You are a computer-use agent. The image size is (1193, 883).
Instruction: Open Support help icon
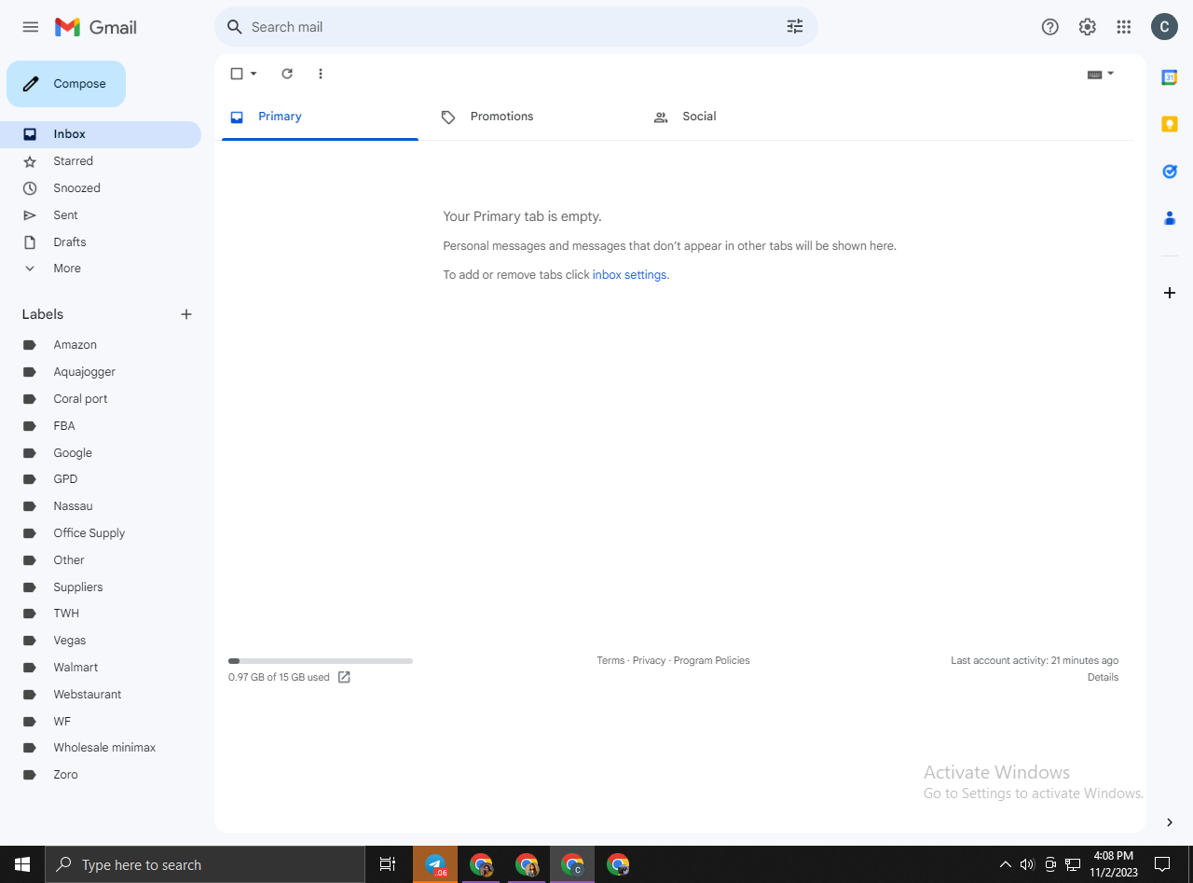click(1050, 27)
